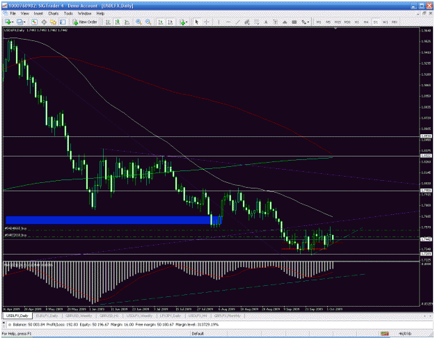Select the text label tool

pos(276,22)
